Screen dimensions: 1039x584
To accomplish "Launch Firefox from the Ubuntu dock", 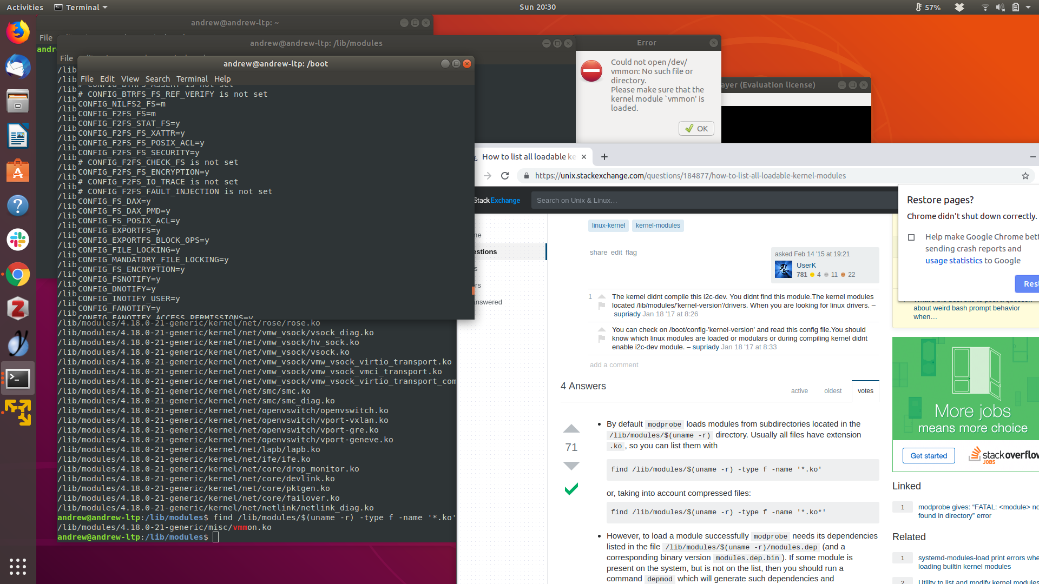I will pos(18,32).
